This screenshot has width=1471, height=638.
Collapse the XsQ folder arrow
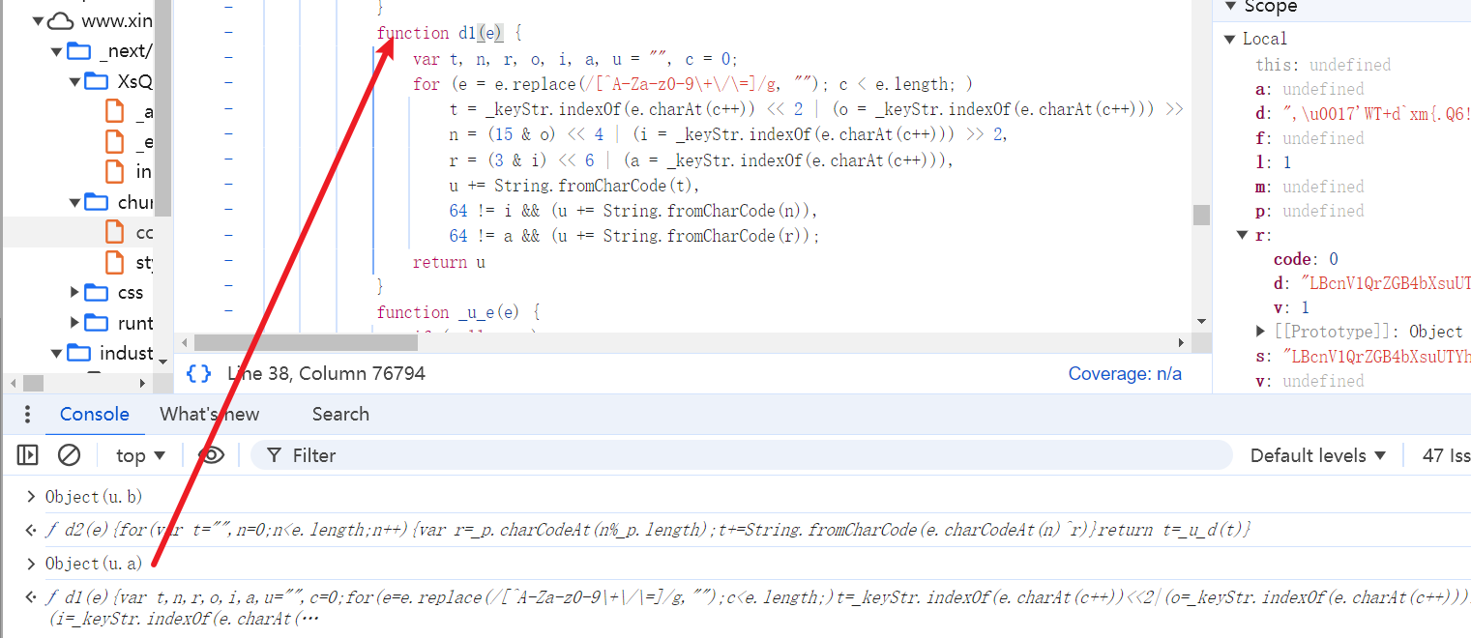click(74, 81)
